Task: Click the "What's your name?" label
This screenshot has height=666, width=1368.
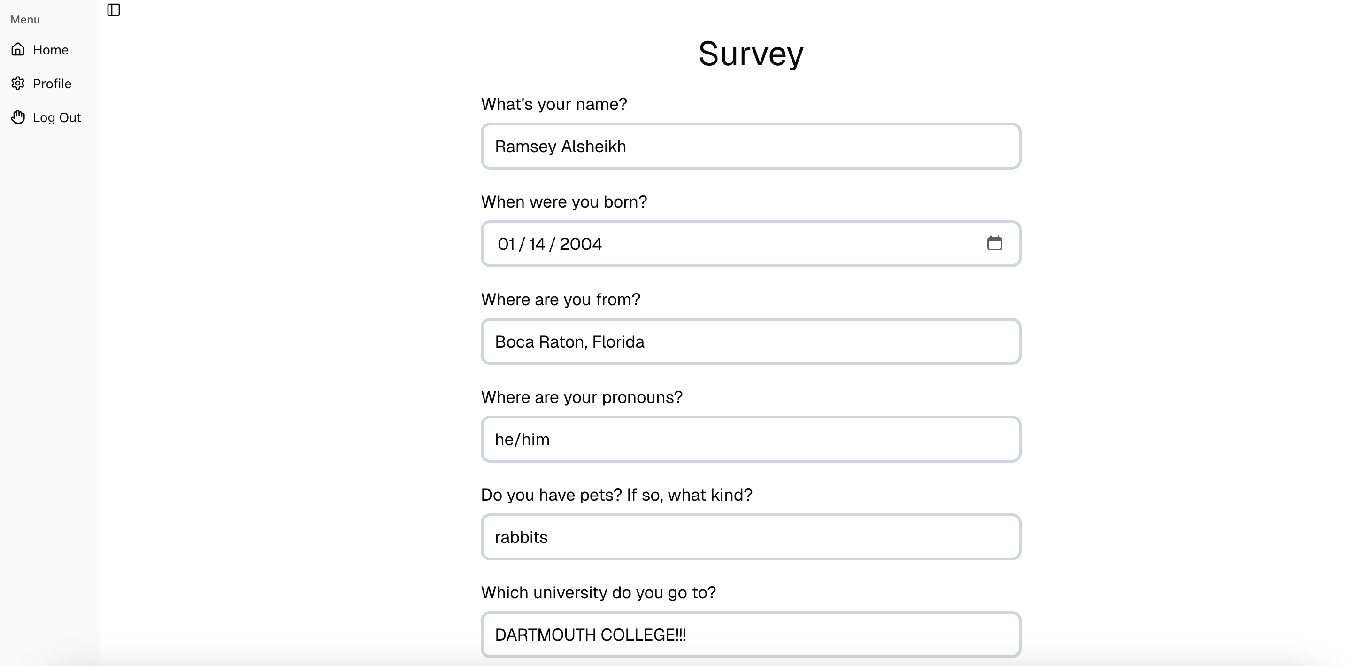Action: coord(554,104)
